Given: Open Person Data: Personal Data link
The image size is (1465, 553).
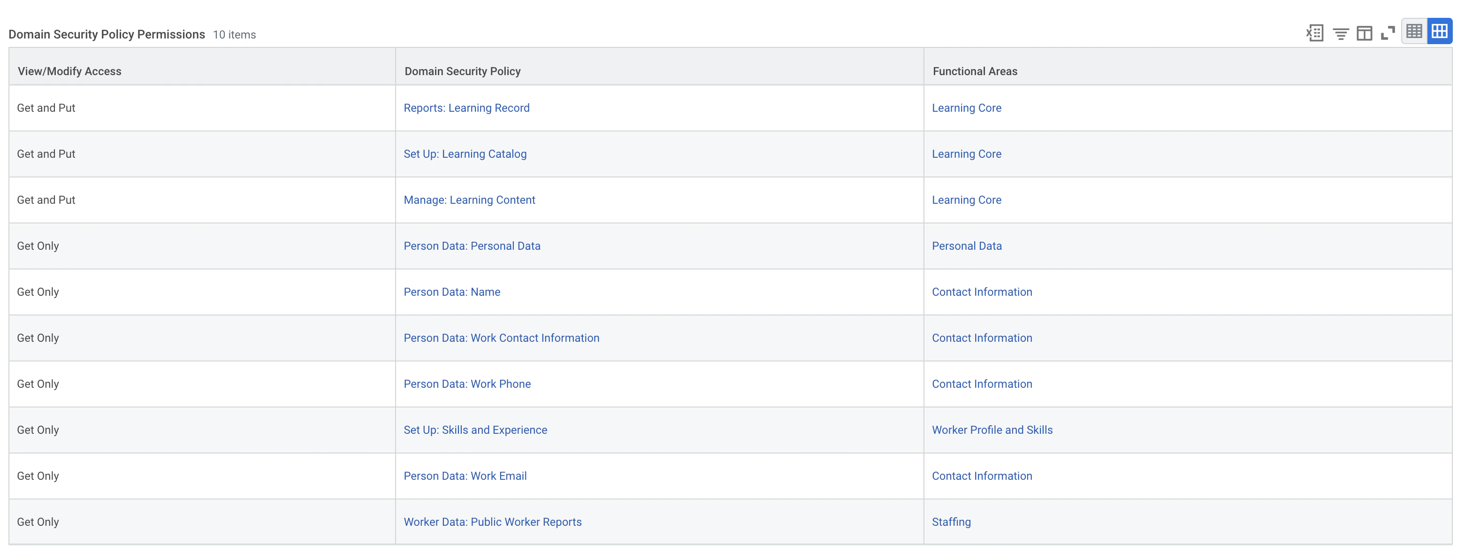Looking at the screenshot, I should tap(472, 246).
